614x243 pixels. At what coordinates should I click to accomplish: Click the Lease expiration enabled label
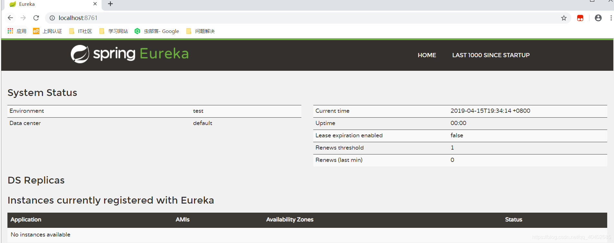point(349,135)
